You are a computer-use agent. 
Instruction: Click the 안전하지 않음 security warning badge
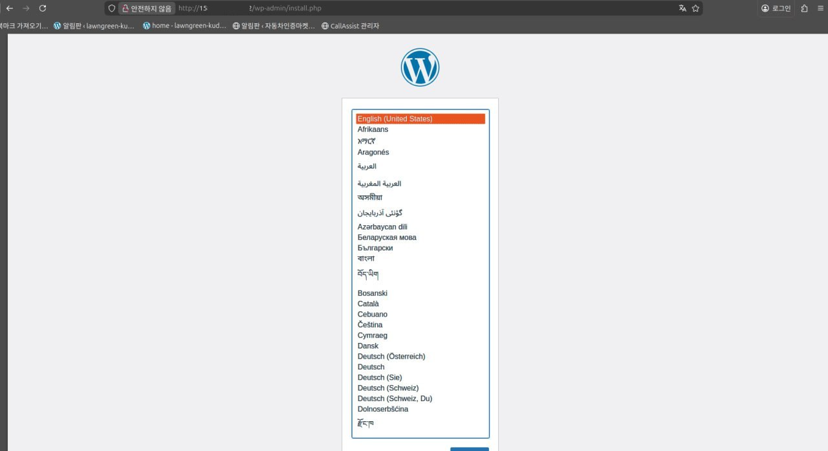pos(147,8)
